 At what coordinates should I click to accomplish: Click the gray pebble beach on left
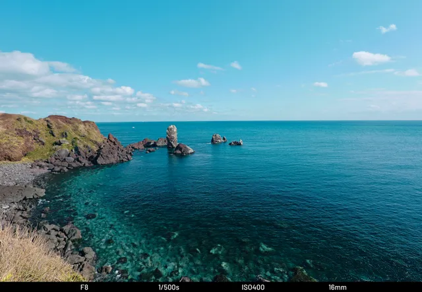click(x=20, y=175)
